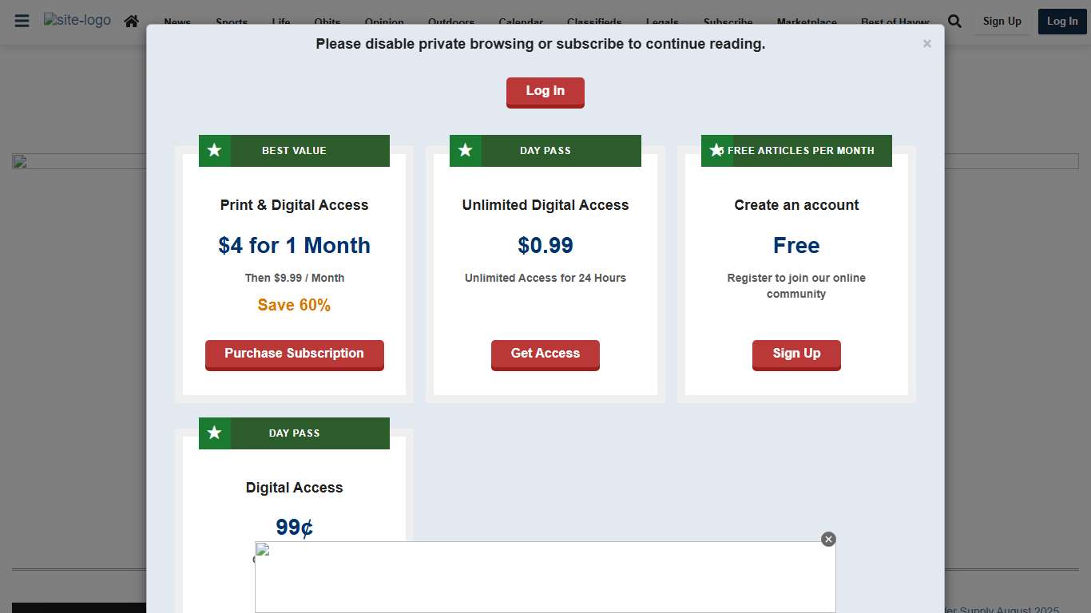Image resolution: width=1091 pixels, height=613 pixels.
Task: Open the hamburger navigation menu
Action: coord(22,22)
